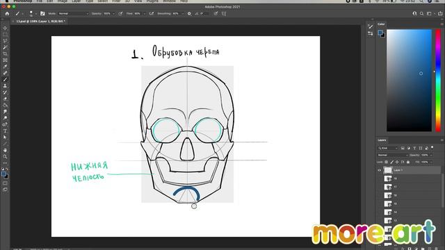
Task: Toggle Quick Mask mode
Action: (5, 183)
